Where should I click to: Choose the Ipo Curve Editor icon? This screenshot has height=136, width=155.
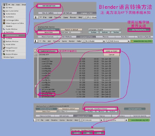click(x=4, y=11)
